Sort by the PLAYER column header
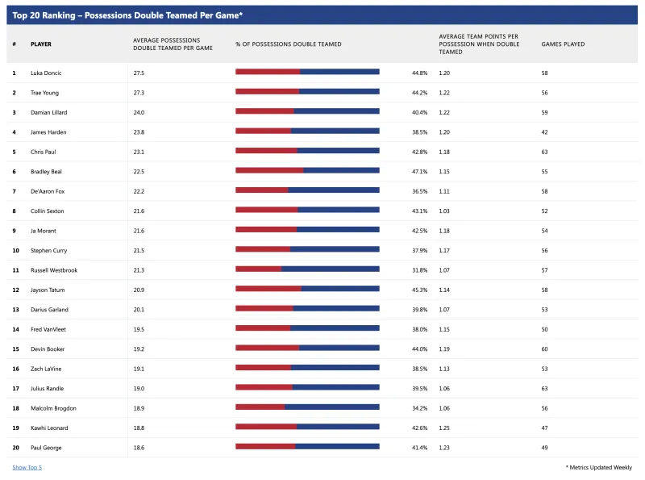The image size is (645, 480). [41, 44]
